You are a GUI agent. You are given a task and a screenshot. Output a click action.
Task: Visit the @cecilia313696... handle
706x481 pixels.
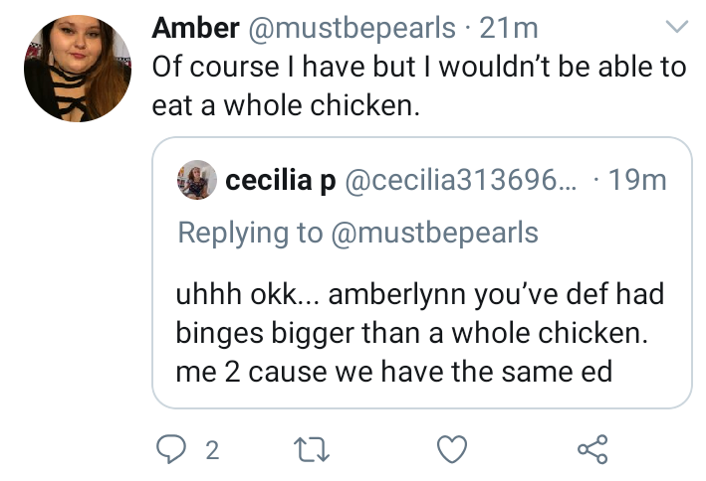pos(461,180)
